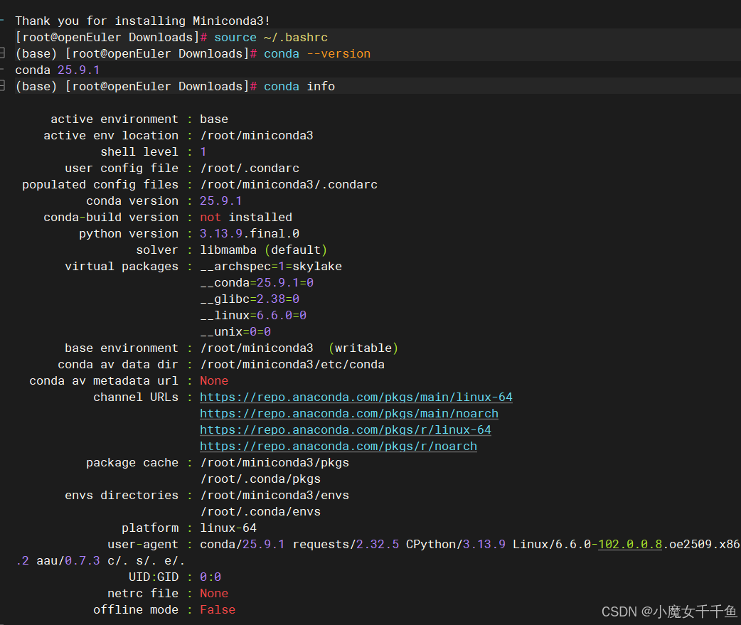Click the active env location path value
The image size is (741, 625).
[257, 136]
